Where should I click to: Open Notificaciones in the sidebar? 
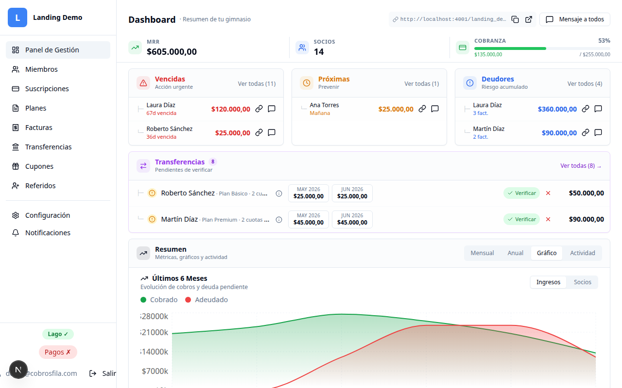coord(58,233)
